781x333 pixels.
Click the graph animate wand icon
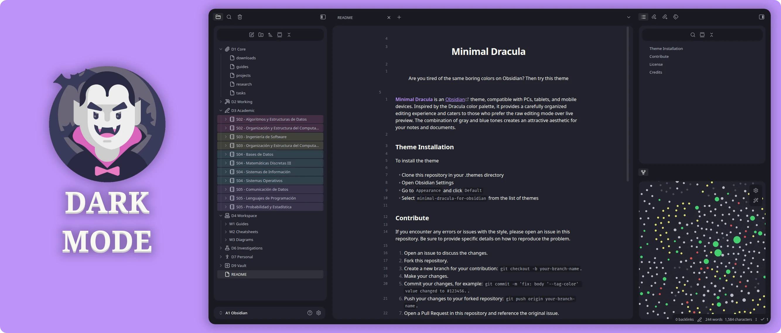pyautogui.click(x=756, y=200)
